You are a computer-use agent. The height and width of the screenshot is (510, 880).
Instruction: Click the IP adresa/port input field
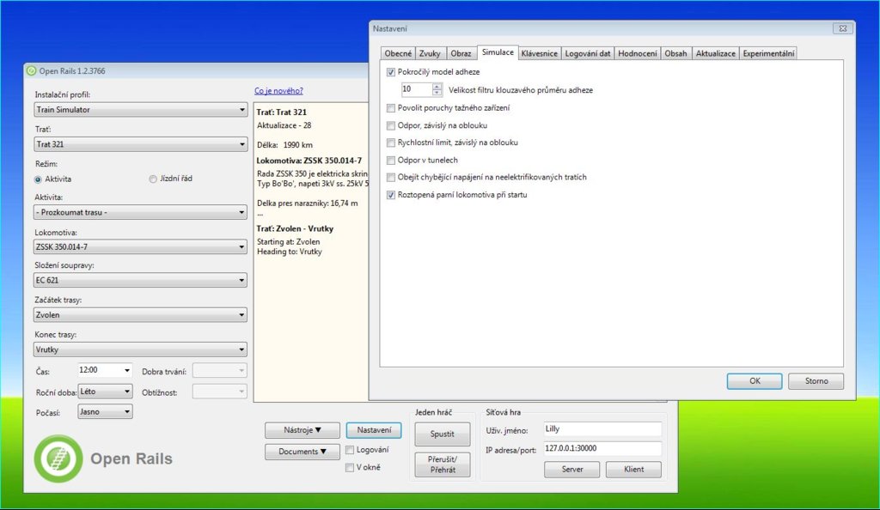(602, 448)
